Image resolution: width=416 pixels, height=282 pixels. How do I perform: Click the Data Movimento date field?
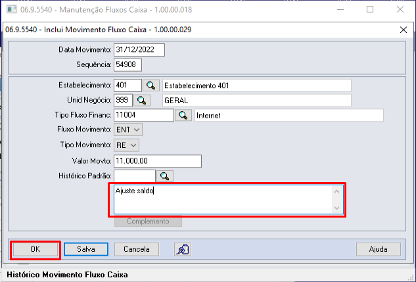point(139,50)
